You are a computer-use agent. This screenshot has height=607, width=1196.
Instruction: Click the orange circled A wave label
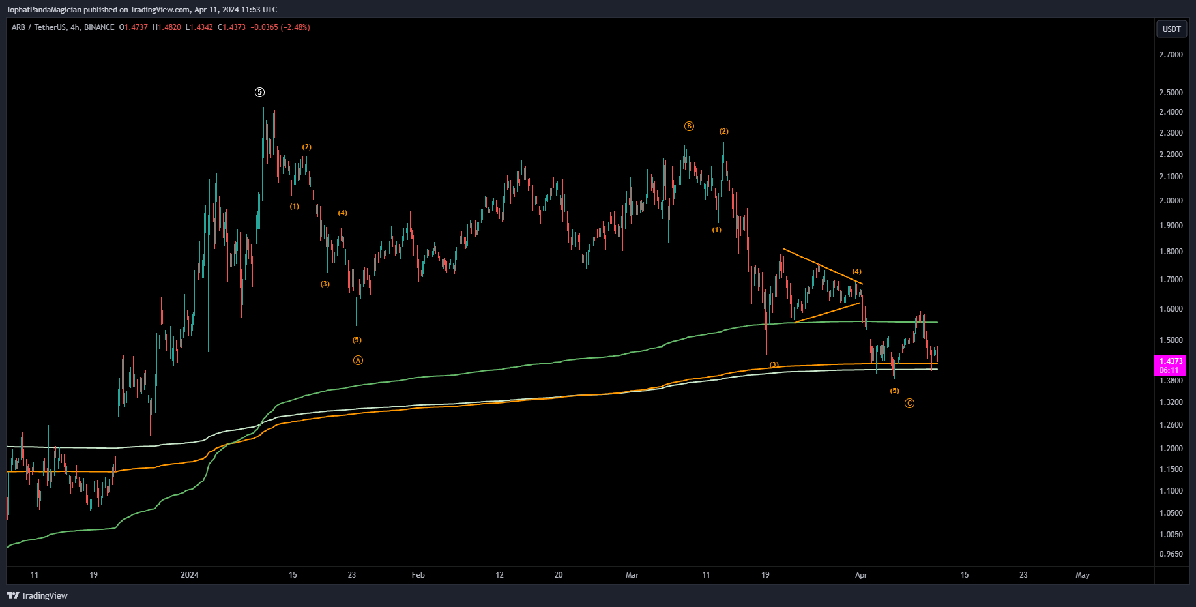tap(358, 360)
